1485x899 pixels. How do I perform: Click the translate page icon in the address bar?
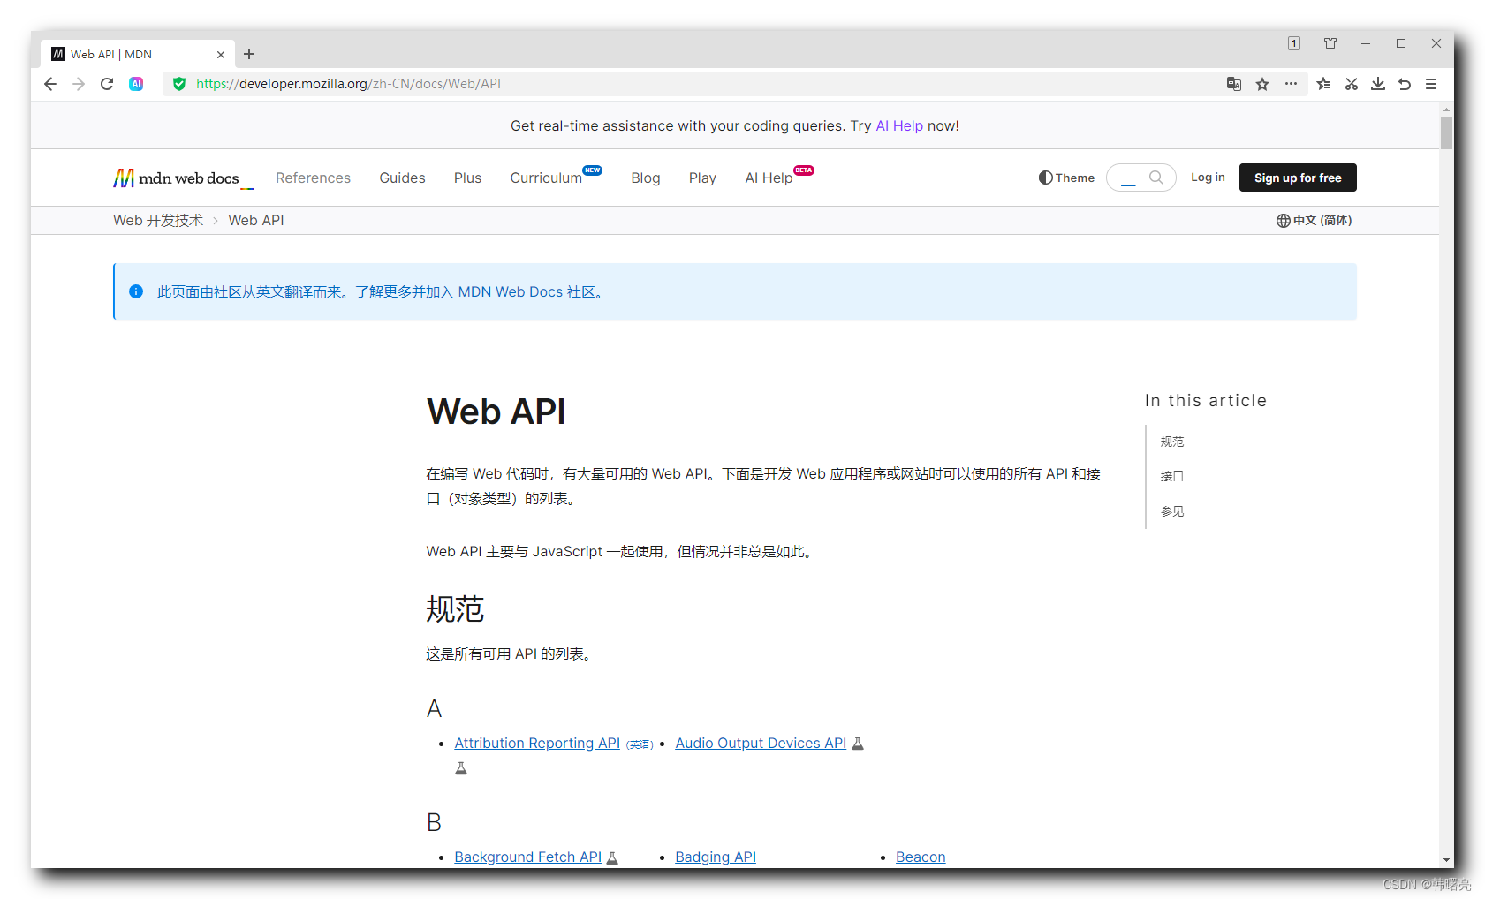click(x=1233, y=84)
